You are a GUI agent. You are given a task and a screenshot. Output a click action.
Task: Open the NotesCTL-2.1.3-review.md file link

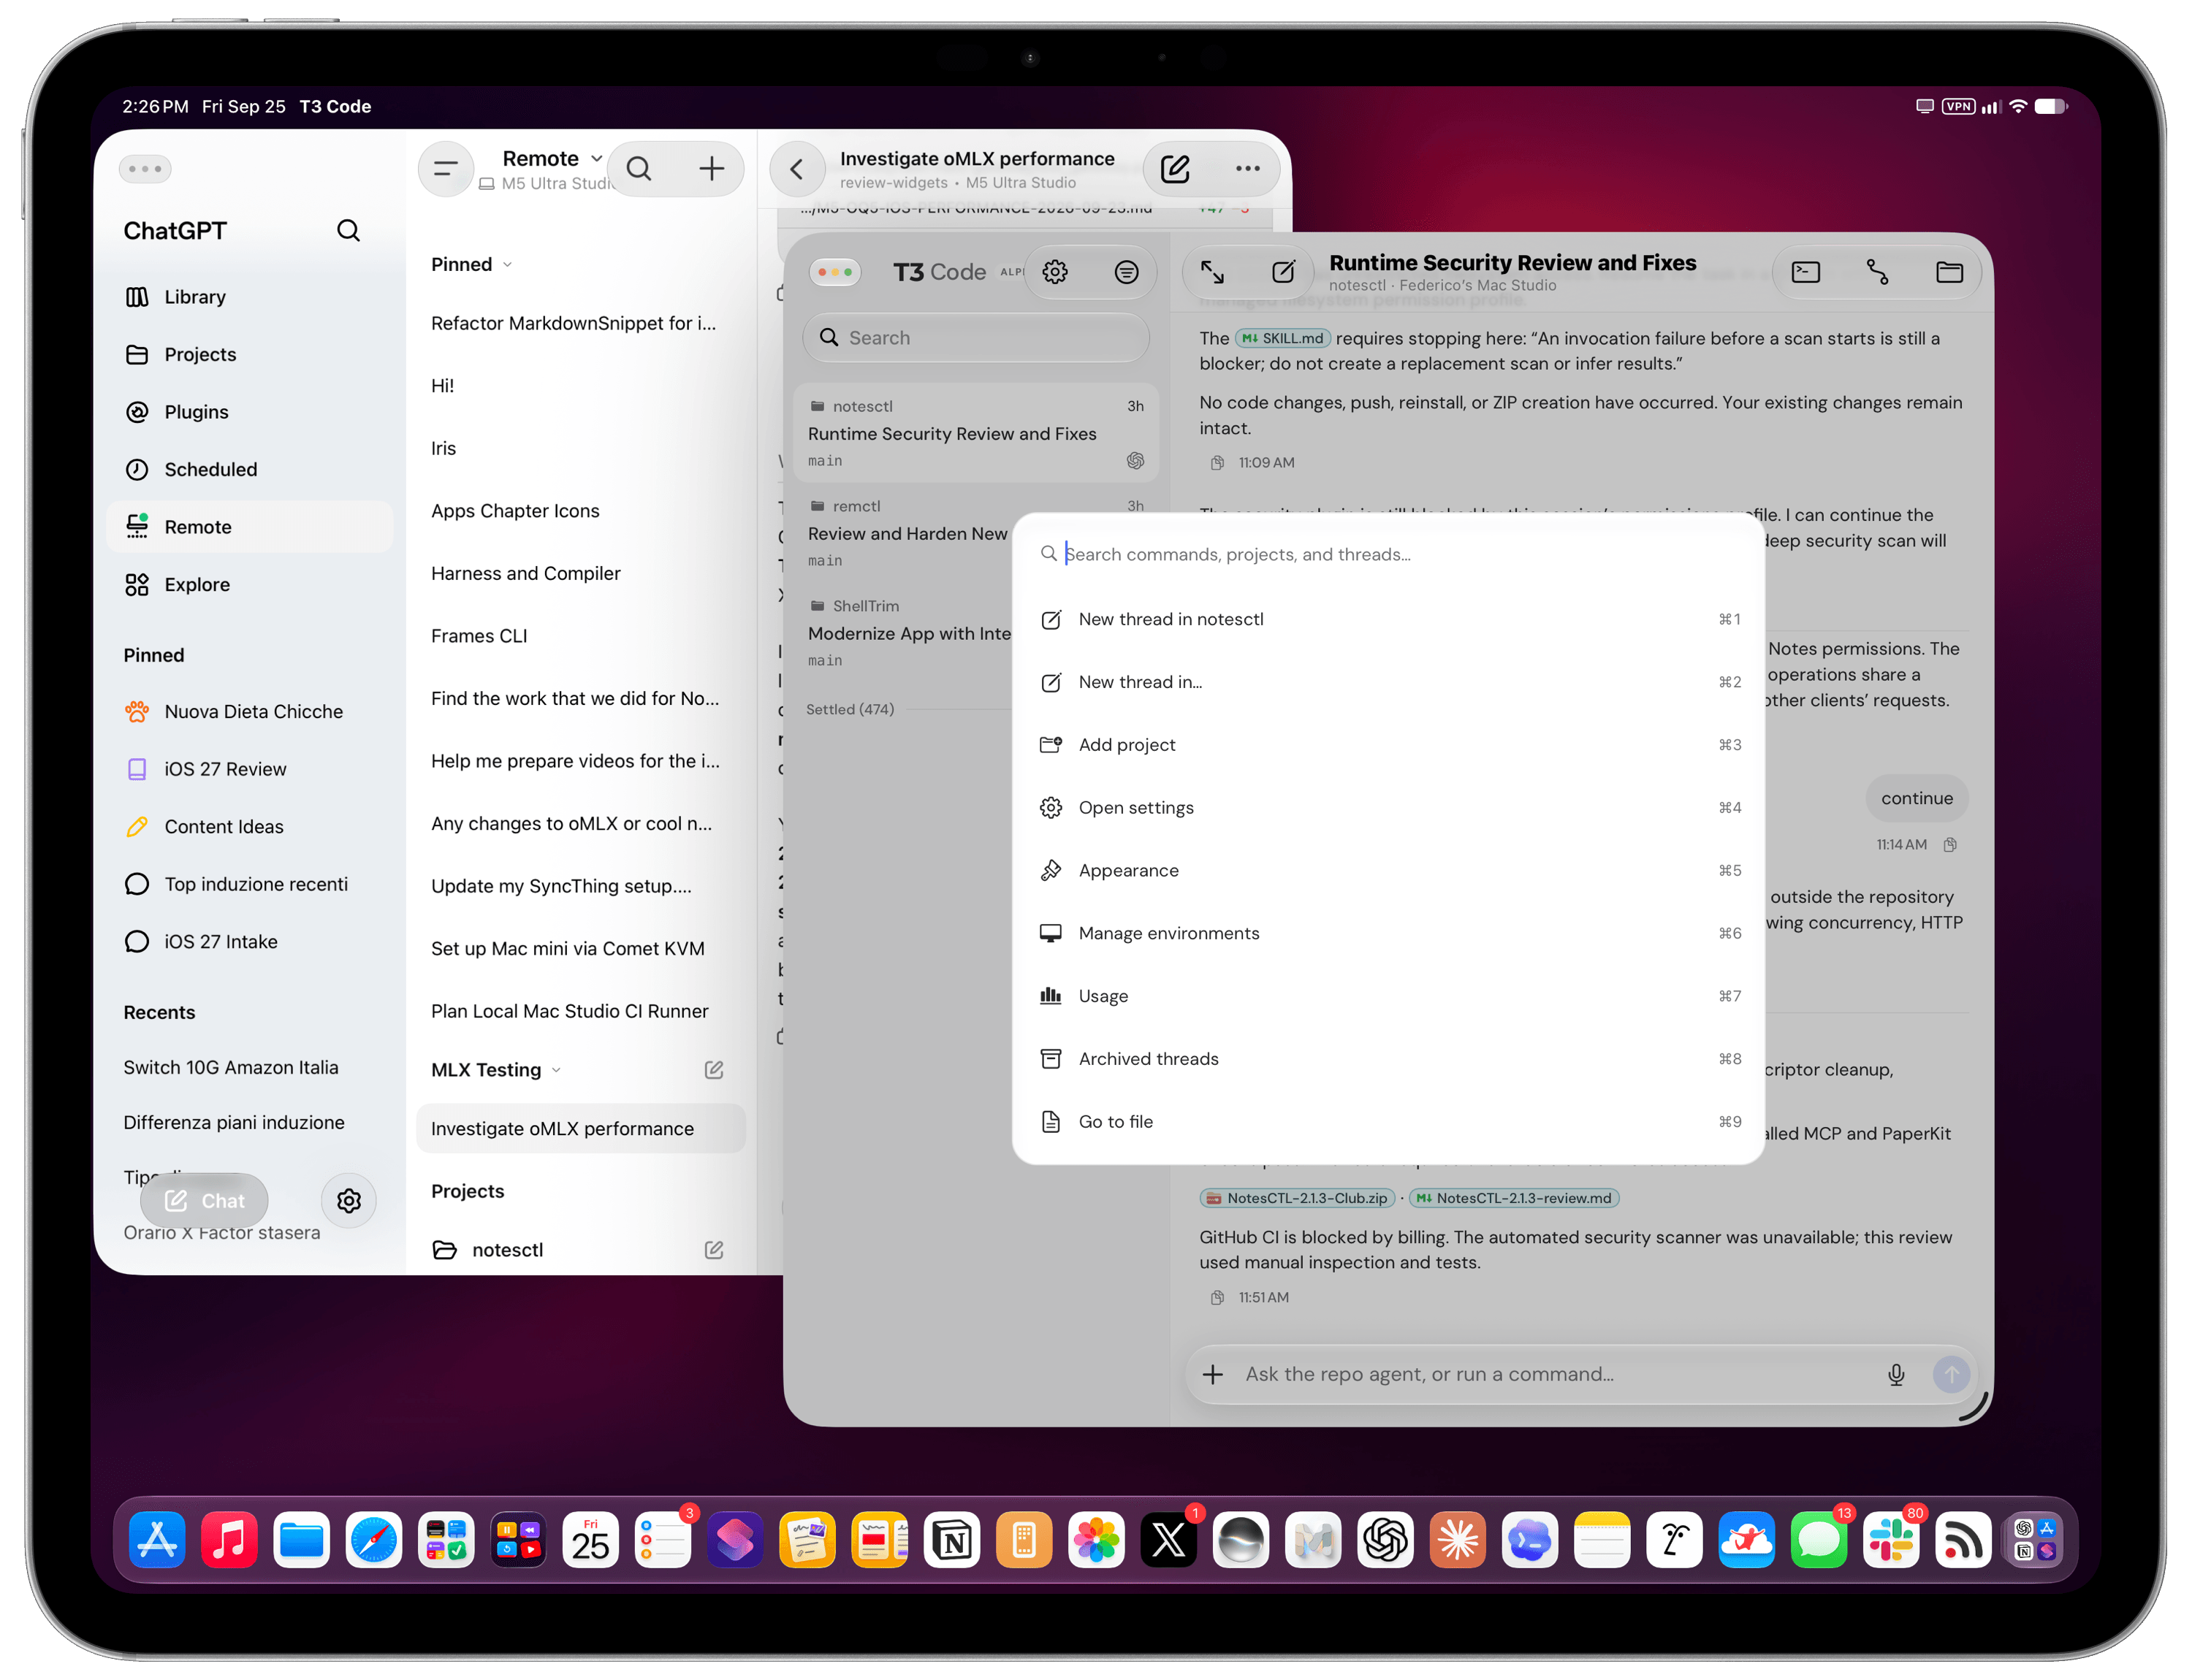point(1514,1198)
